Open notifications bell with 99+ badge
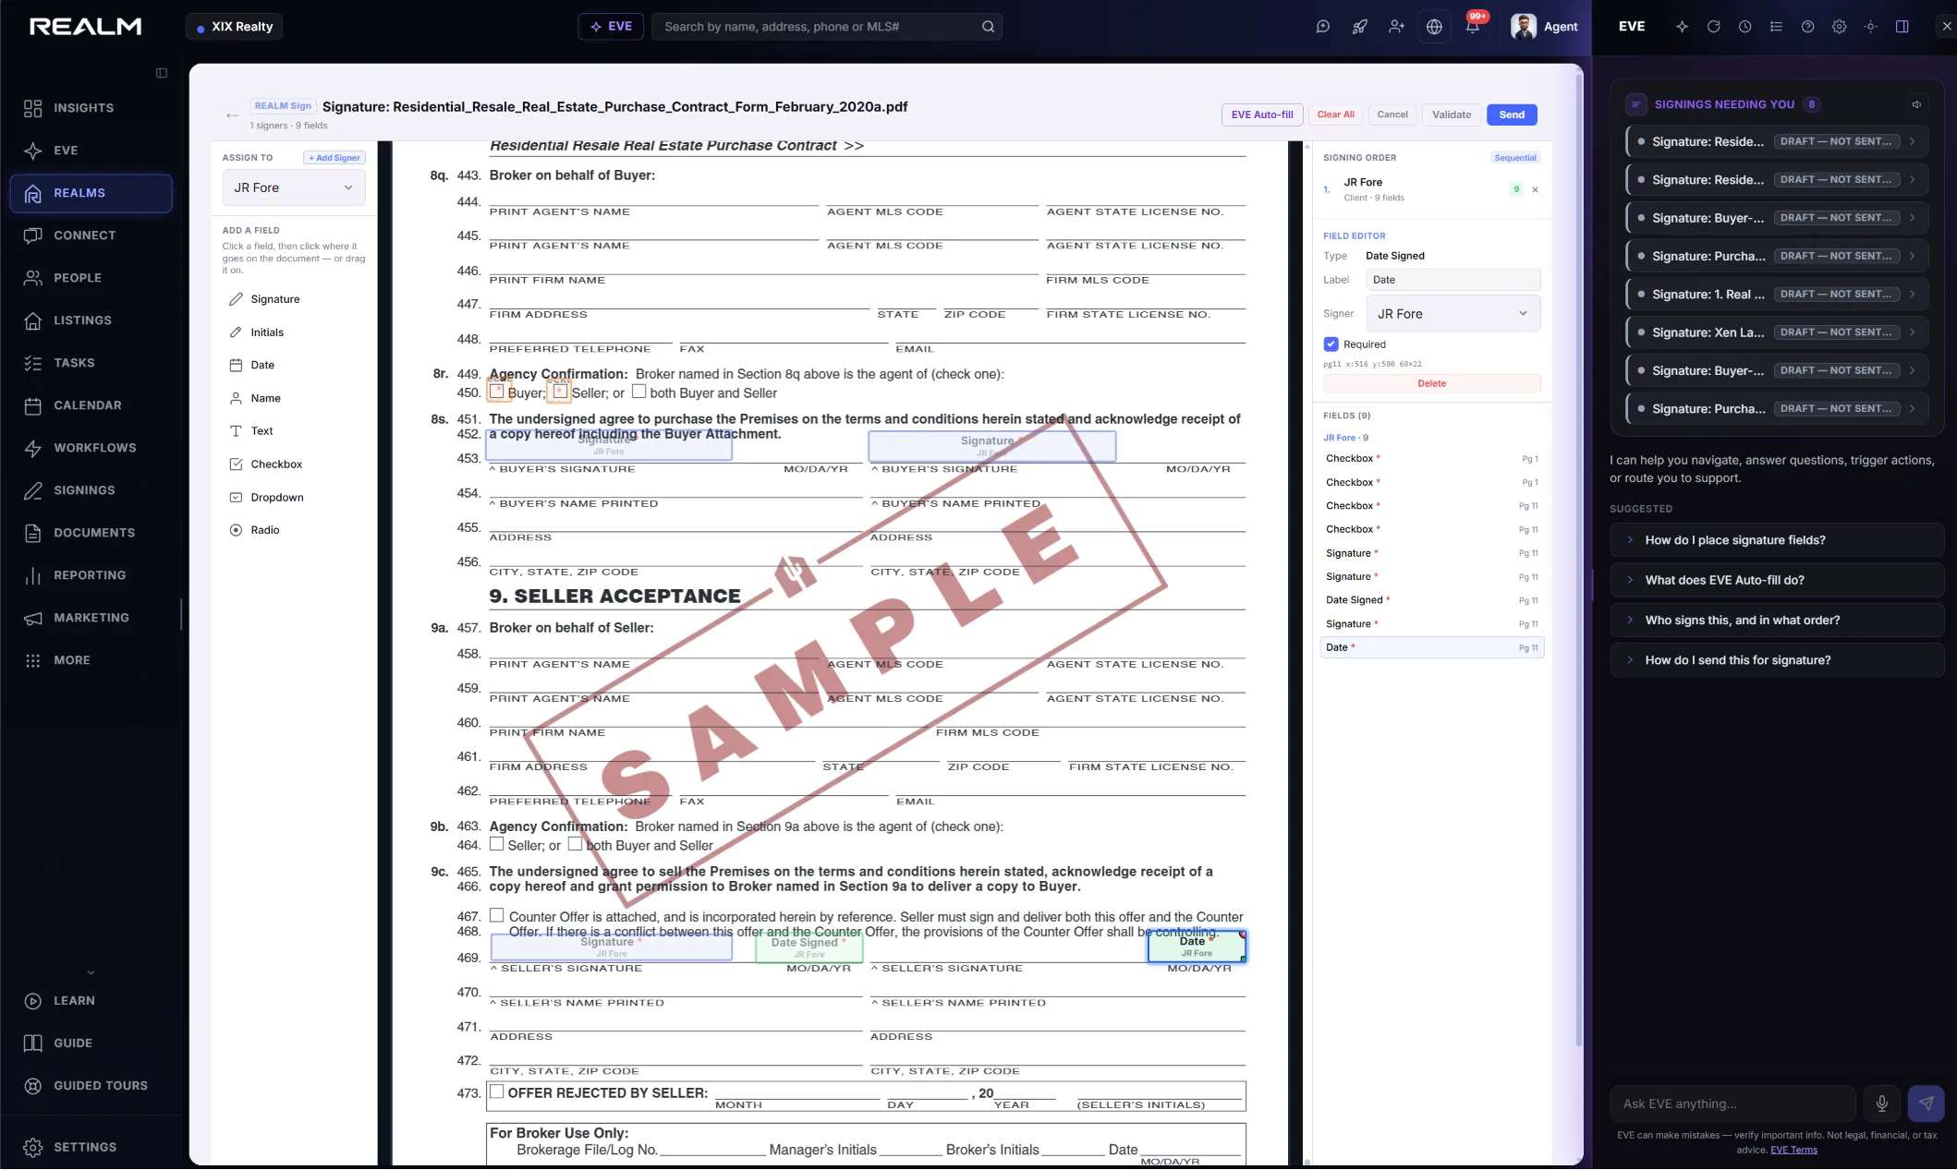This screenshot has height=1170, width=1957. tap(1473, 27)
